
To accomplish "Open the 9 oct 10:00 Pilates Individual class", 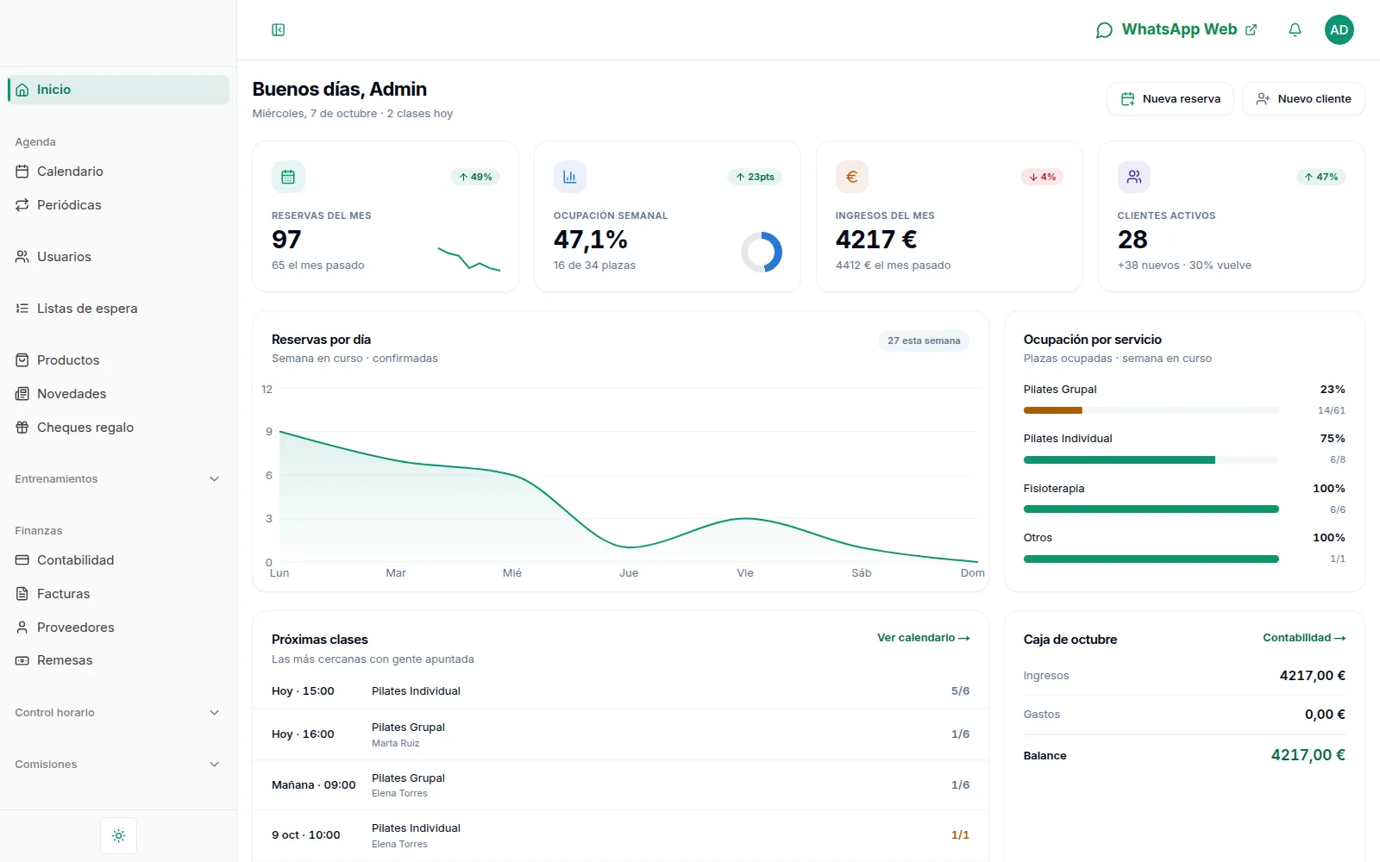I will coord(620,835).
